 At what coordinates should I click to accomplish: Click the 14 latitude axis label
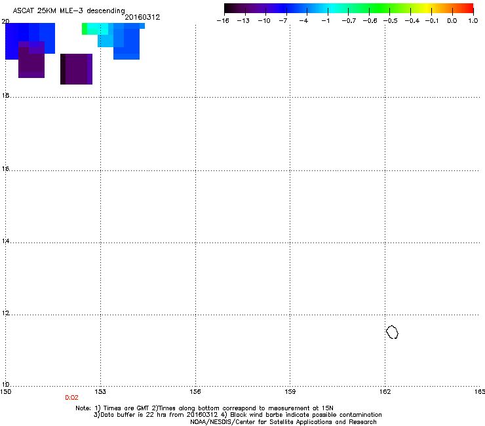[x=5, y=241]
